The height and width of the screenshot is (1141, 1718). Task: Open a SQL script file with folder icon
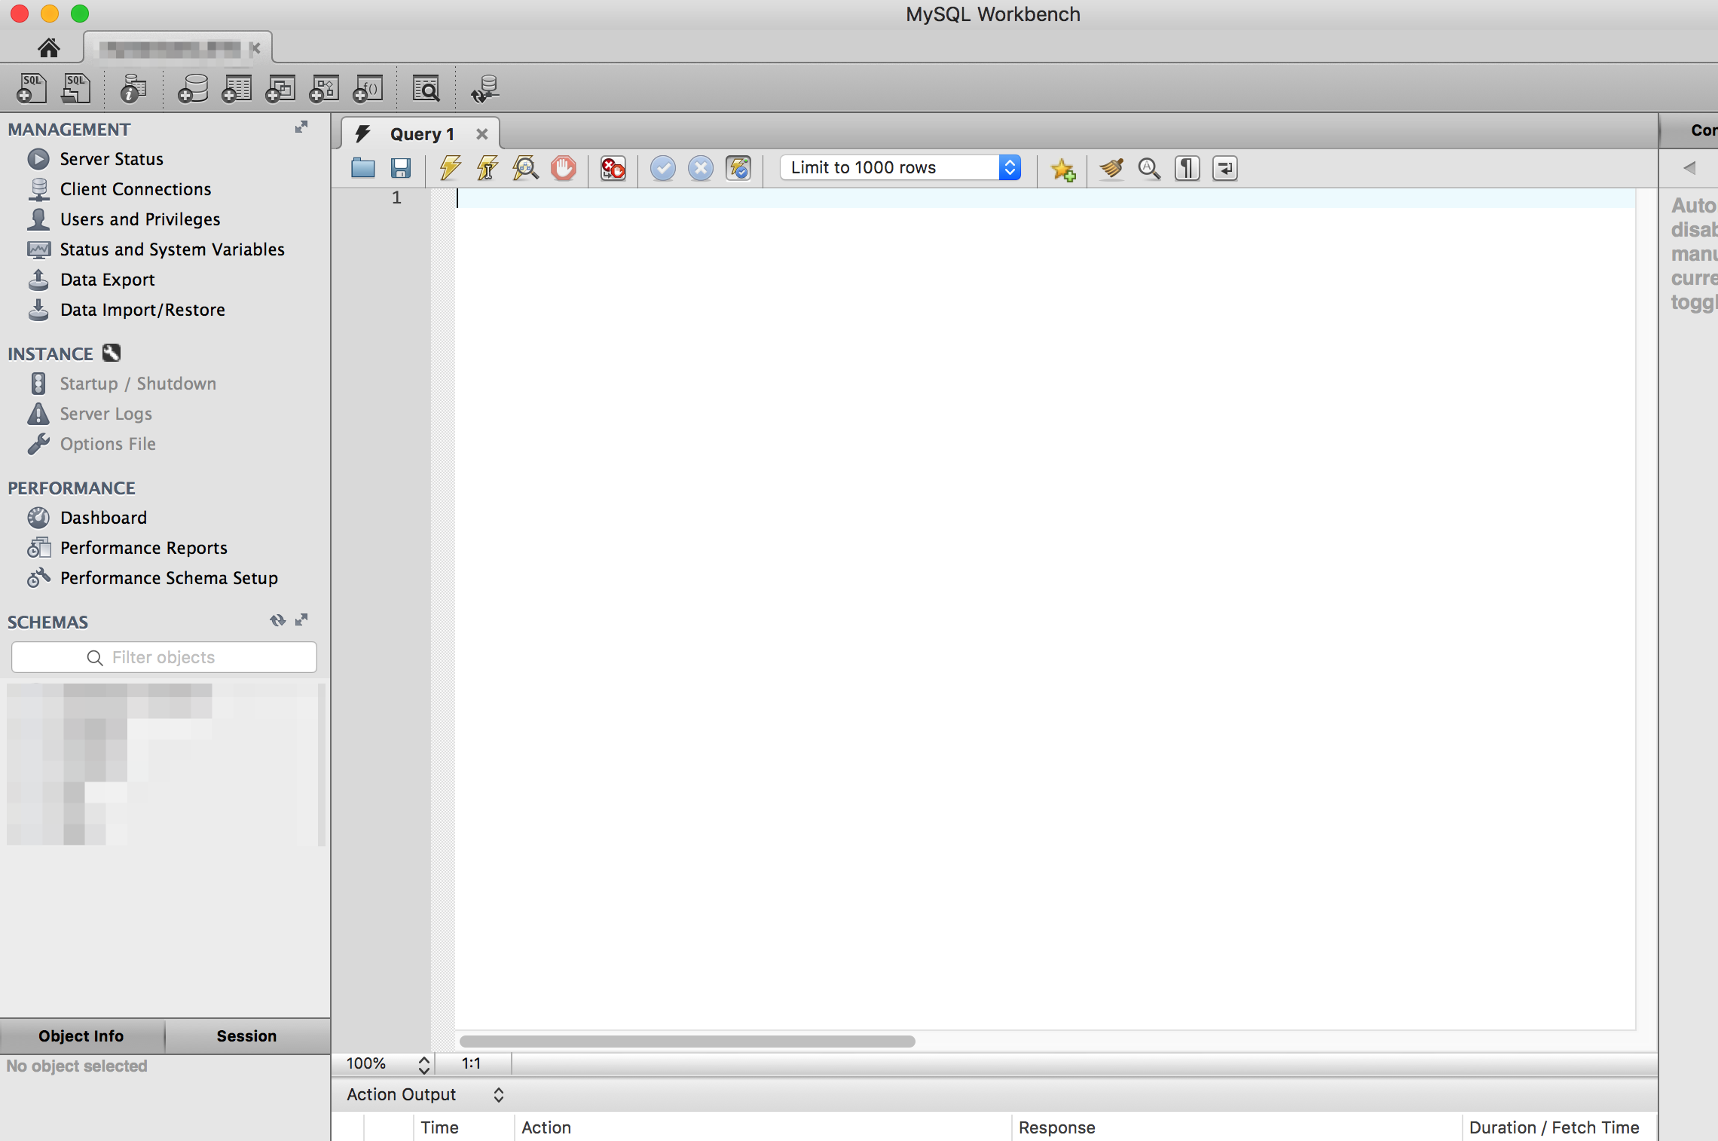362,168
